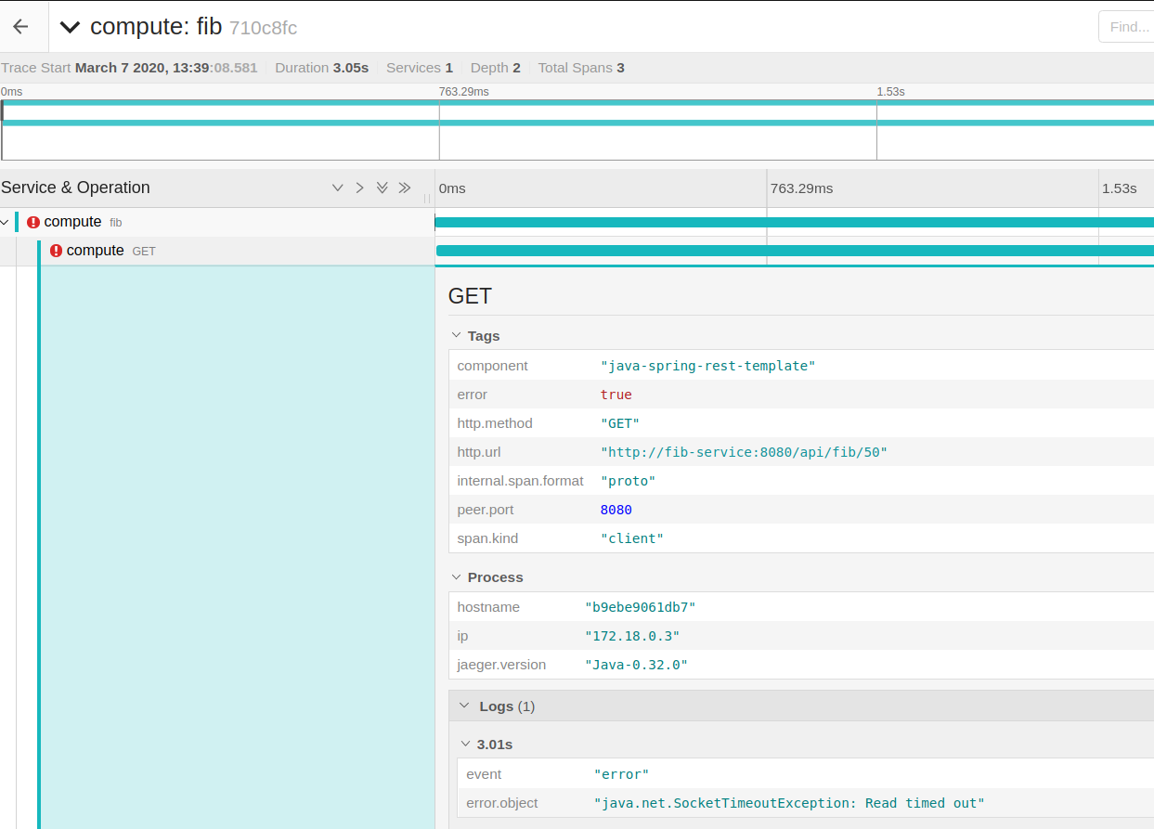Collapse the Logs (1) section
Screen dimensions: 1154x829
[x=463, y=706]
